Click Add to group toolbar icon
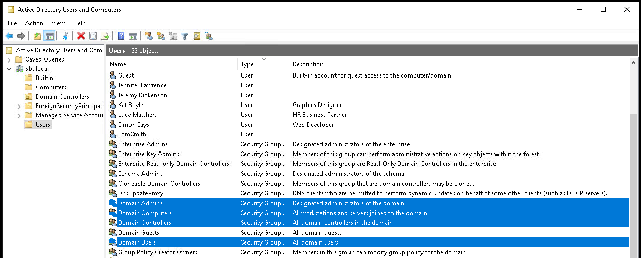 (x=209, y=36)
